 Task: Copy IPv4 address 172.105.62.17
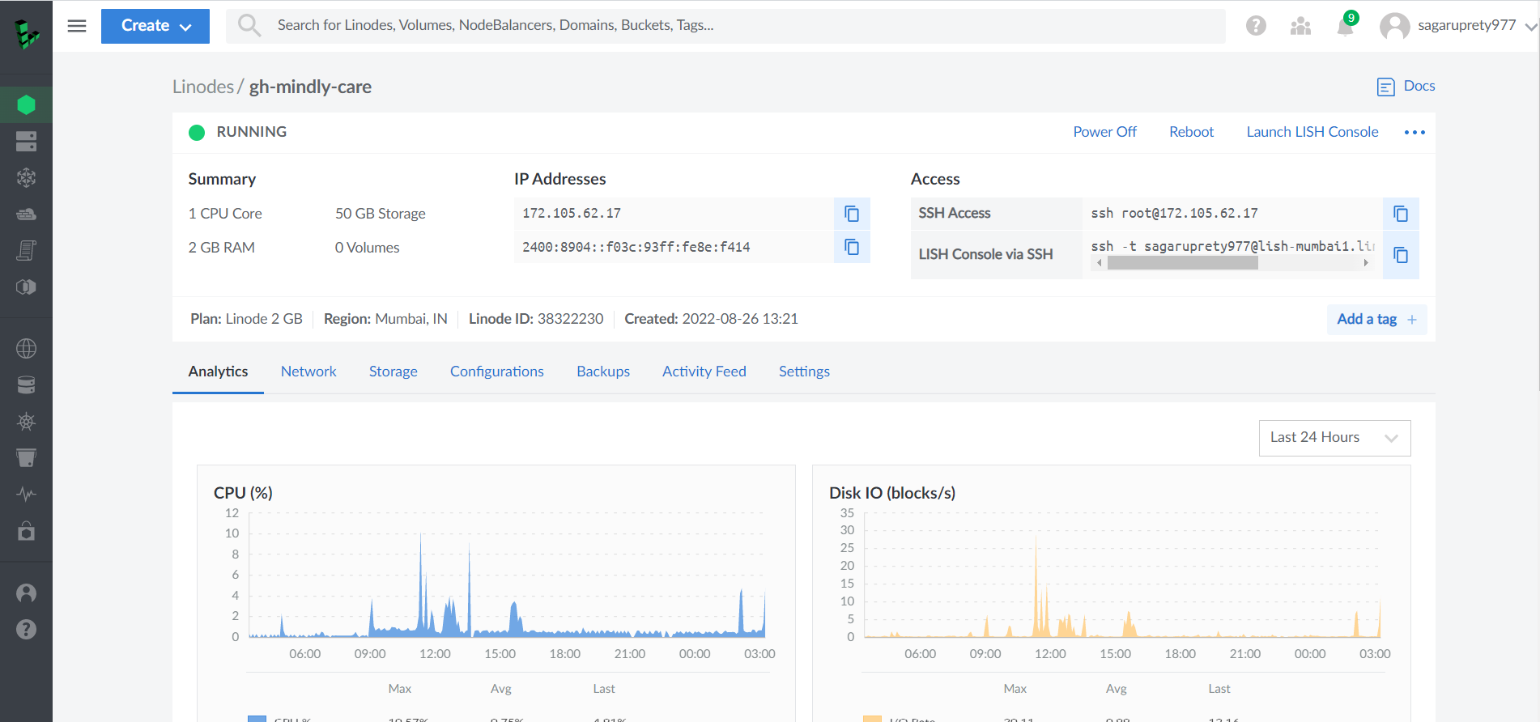[852, 214]
